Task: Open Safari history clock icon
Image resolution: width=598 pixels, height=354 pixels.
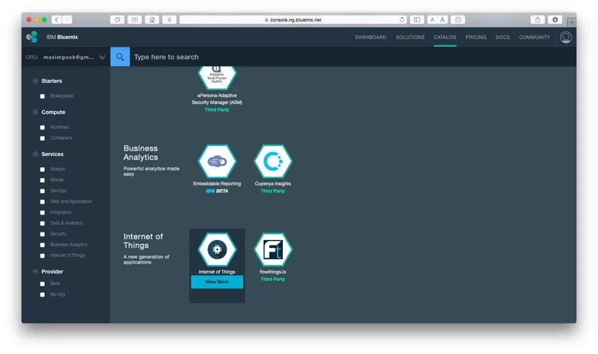Action: click(458, 19)
